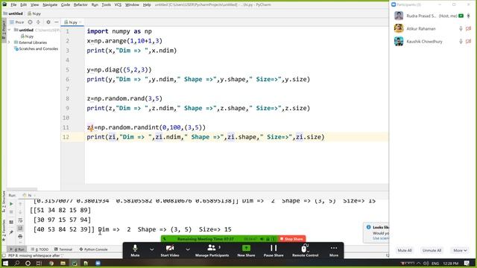
Task: Switch to the Terminal tool tab
Action: click(x=63, y=249)
